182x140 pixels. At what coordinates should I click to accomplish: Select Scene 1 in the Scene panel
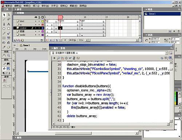coord(162,14)
